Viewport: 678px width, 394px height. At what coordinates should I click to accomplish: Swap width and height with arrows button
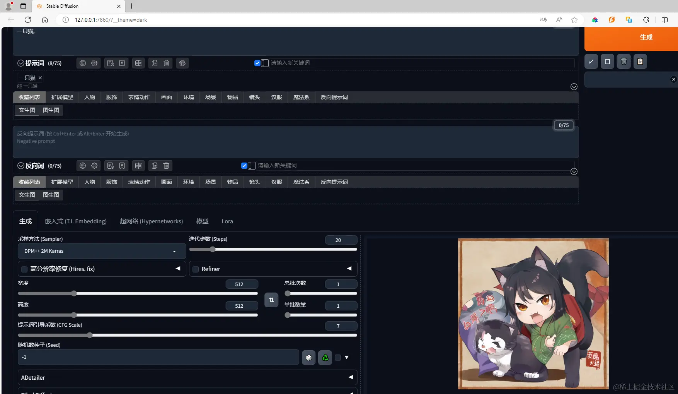[x=271, y=300]
